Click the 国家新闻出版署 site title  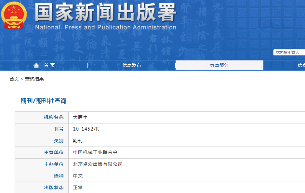(105, 12)
